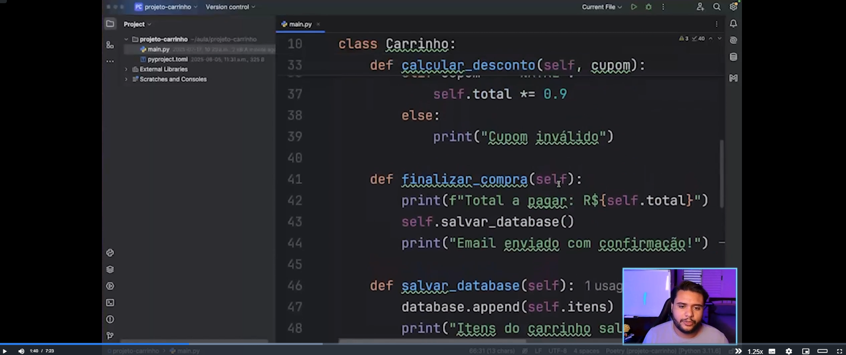846x355 pixels.
Task: Click the self.salvar_database() call line
Action: point(487,222)
